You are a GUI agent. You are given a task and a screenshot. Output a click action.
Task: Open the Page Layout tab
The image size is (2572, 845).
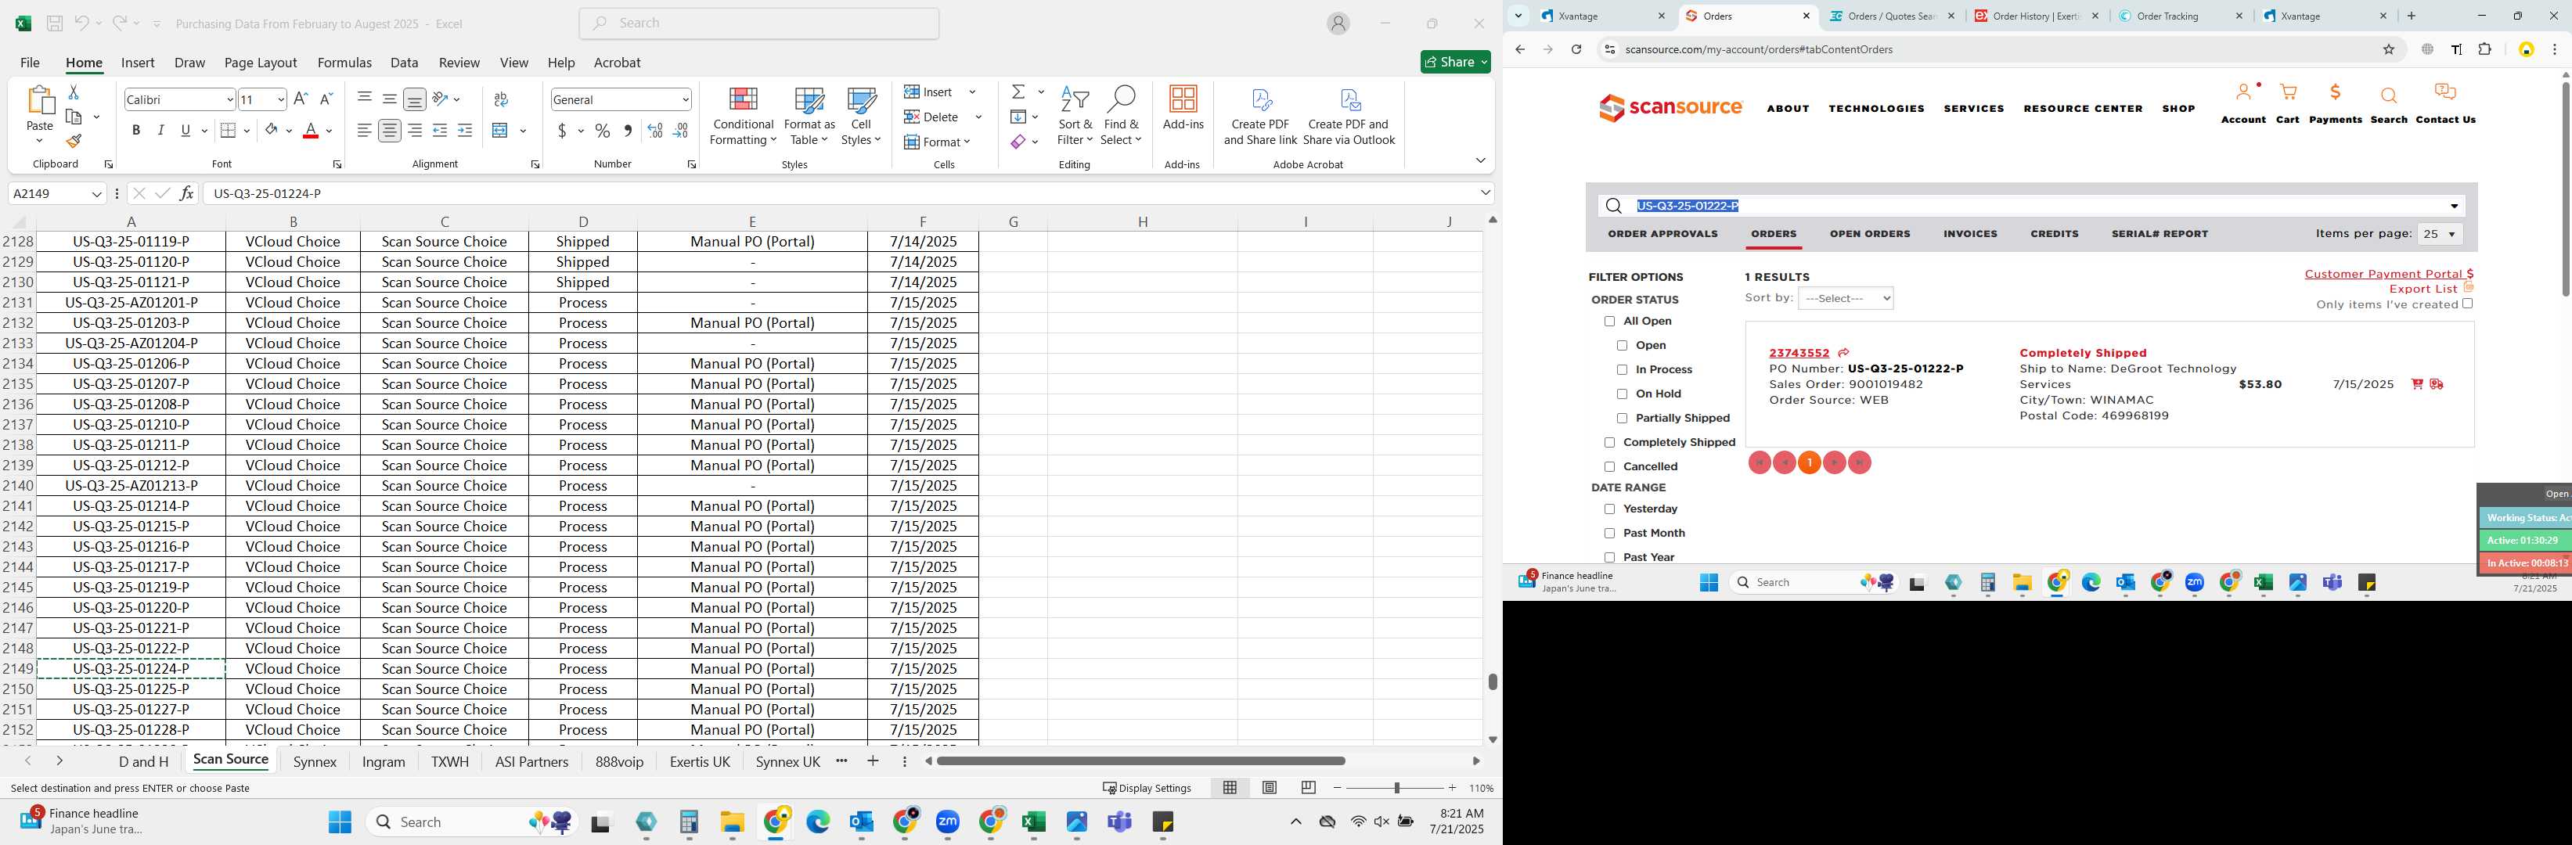tap(261, 62)
